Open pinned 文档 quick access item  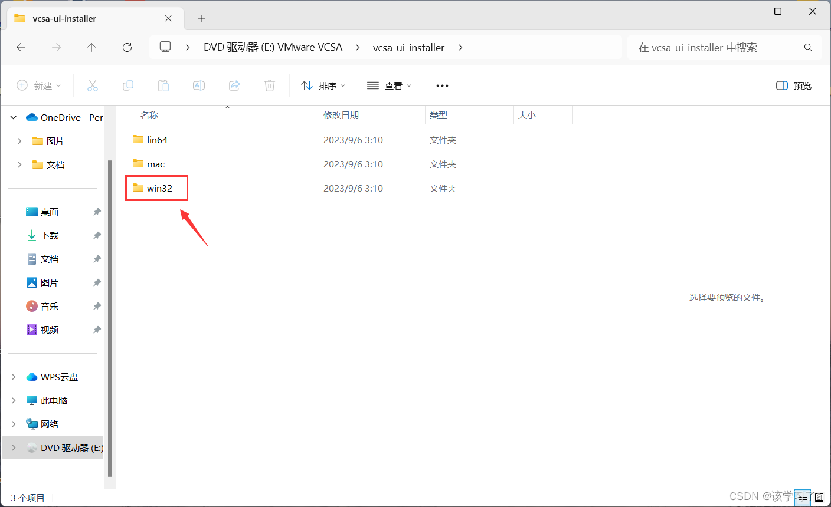[42, 259]
